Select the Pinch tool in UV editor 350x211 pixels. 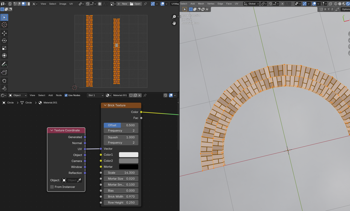click(4, 88)
